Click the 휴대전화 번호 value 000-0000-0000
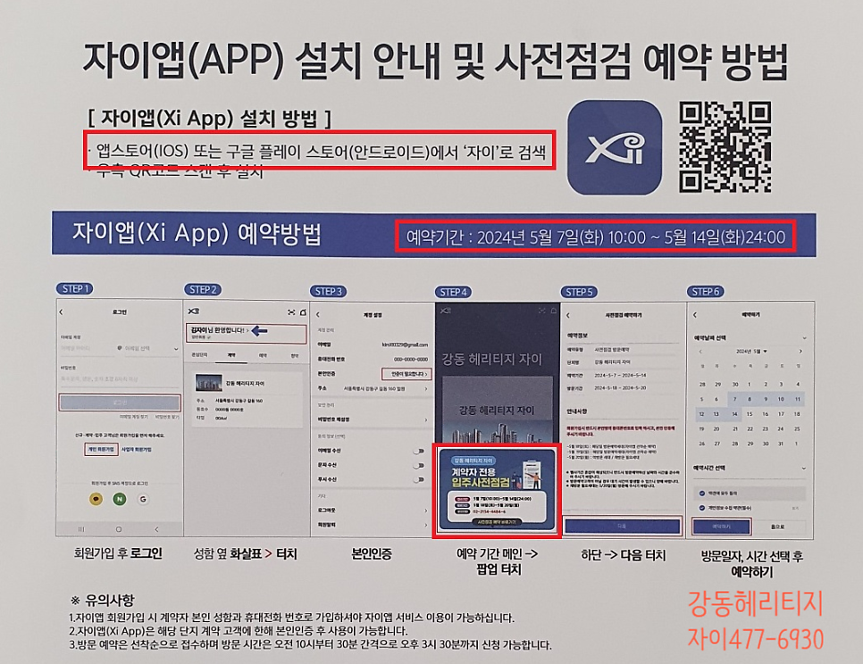The image size is (863, 664). (x=411, y=359)
